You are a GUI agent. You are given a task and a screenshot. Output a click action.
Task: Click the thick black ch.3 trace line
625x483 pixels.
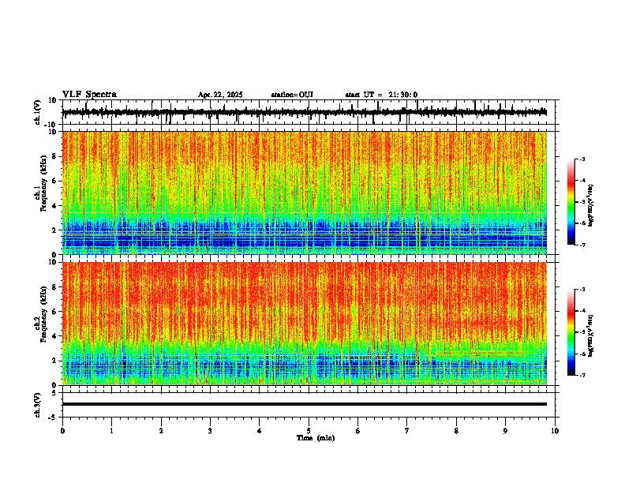tap(305, 404)
